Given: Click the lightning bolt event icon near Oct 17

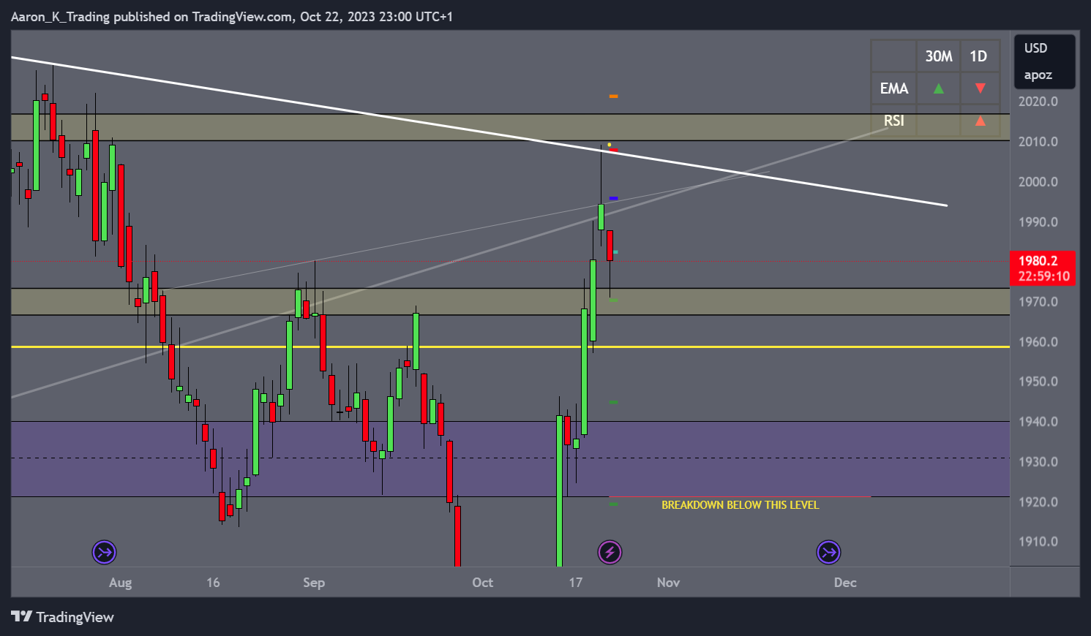Looking at the screenshot, I should [x=610, y=552].
